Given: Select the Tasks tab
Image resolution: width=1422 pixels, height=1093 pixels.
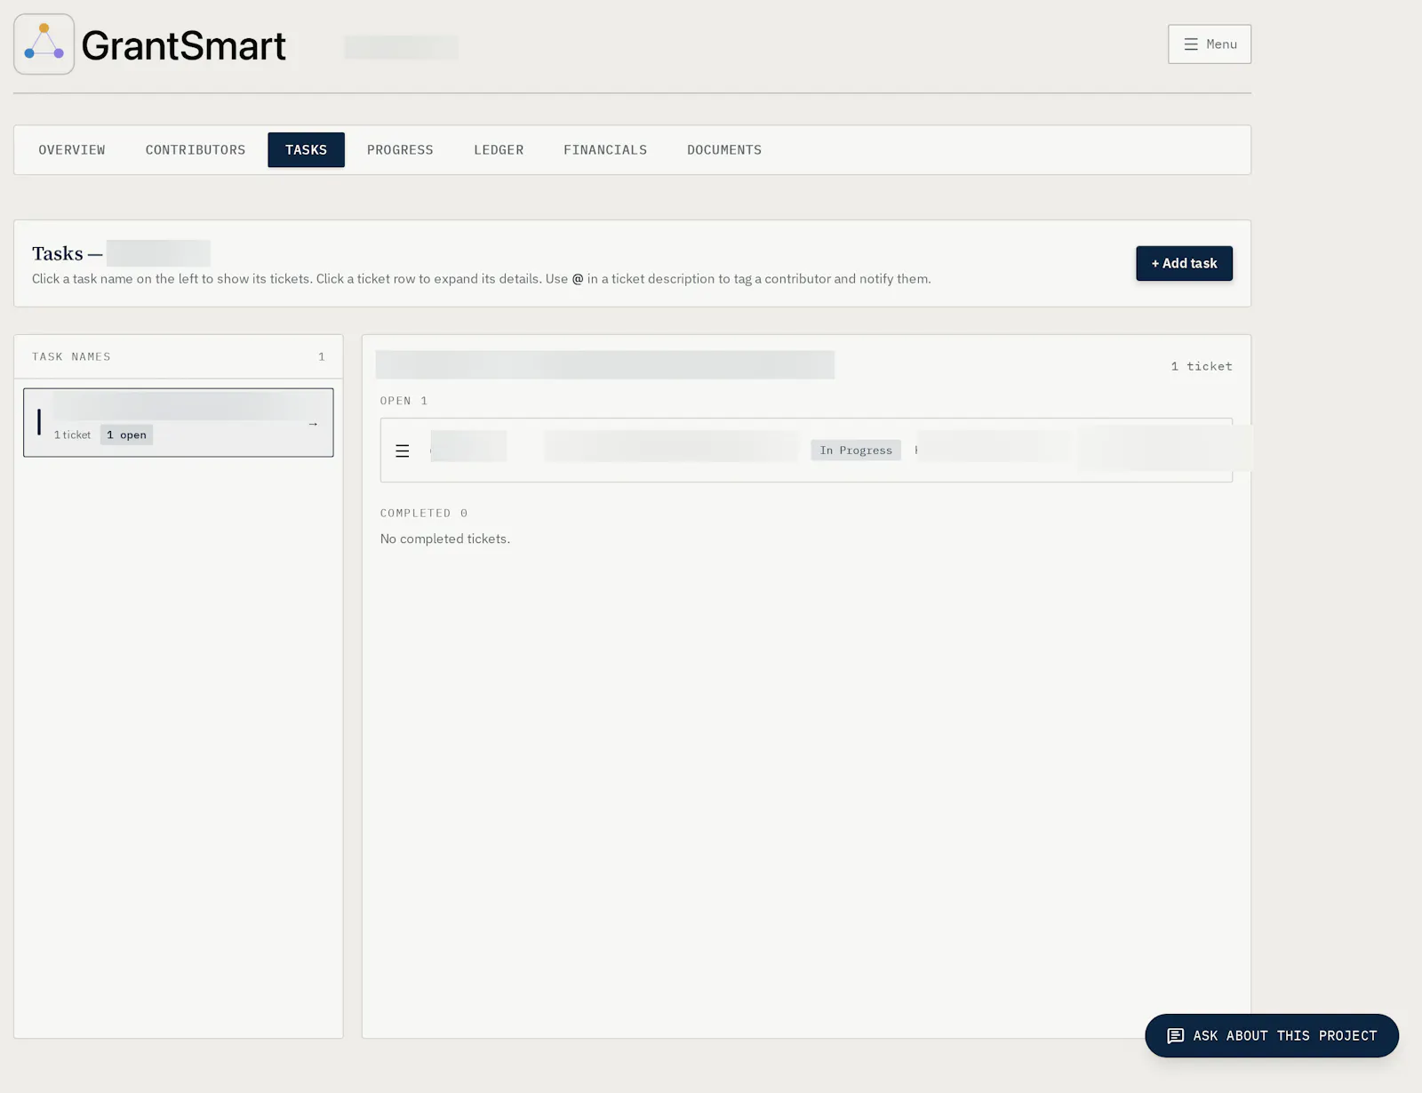Looking at the screenshot, I should (x=306, y=150).
